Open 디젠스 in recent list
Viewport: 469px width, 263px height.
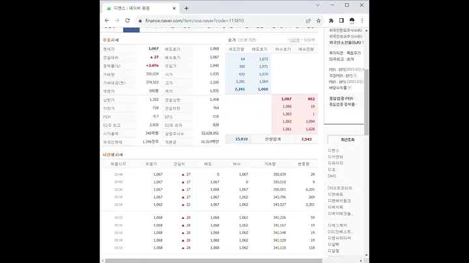click(x=334, y=150)
